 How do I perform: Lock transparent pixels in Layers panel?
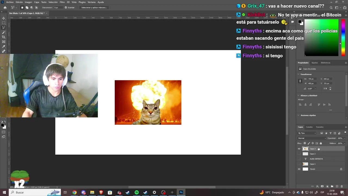[305, 143]
